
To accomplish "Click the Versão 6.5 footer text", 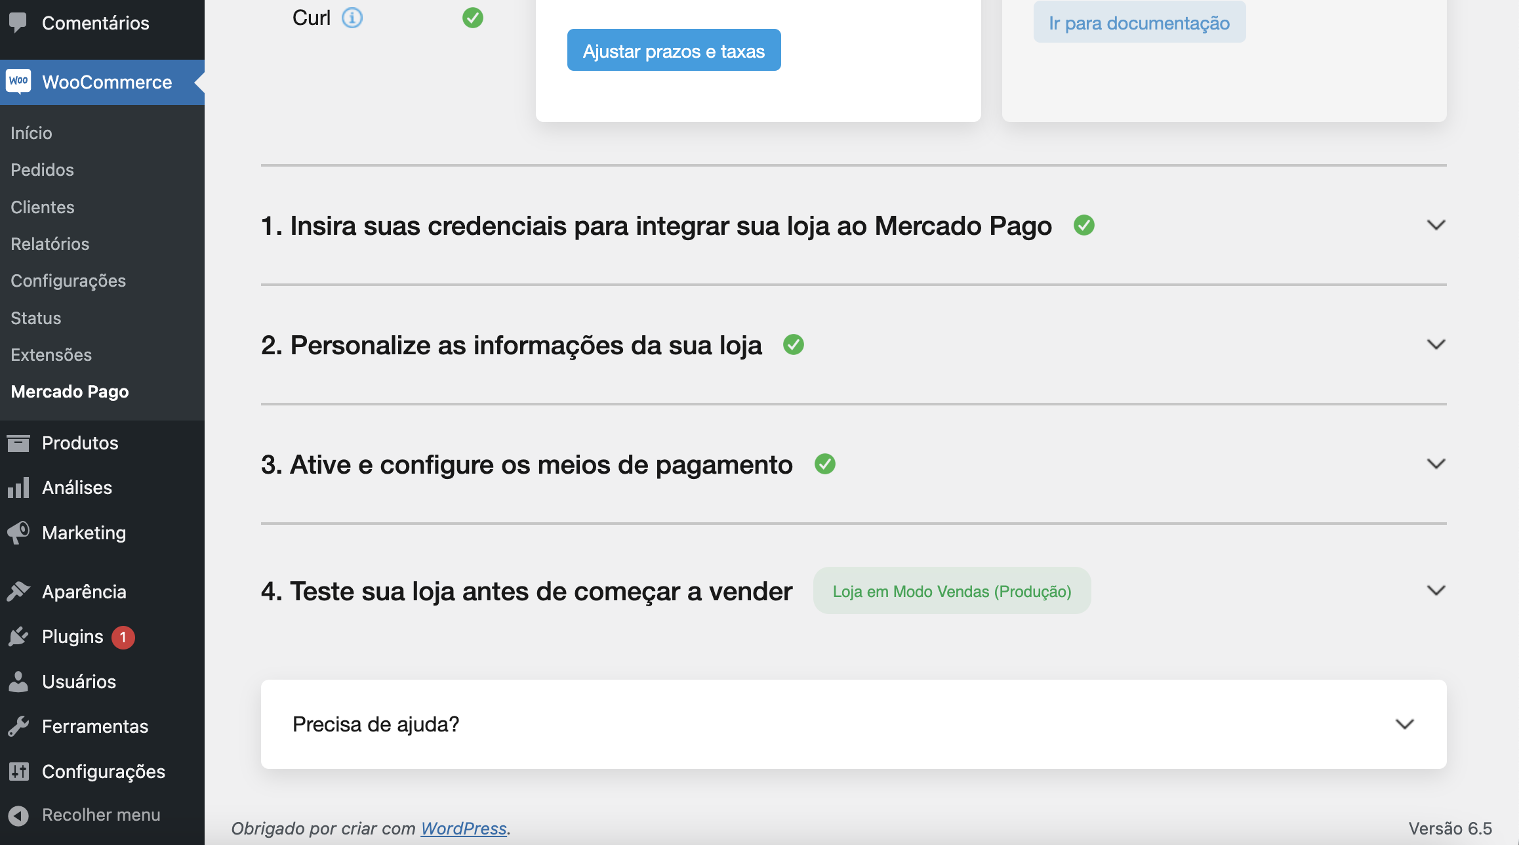I will tap(1450, 828).
